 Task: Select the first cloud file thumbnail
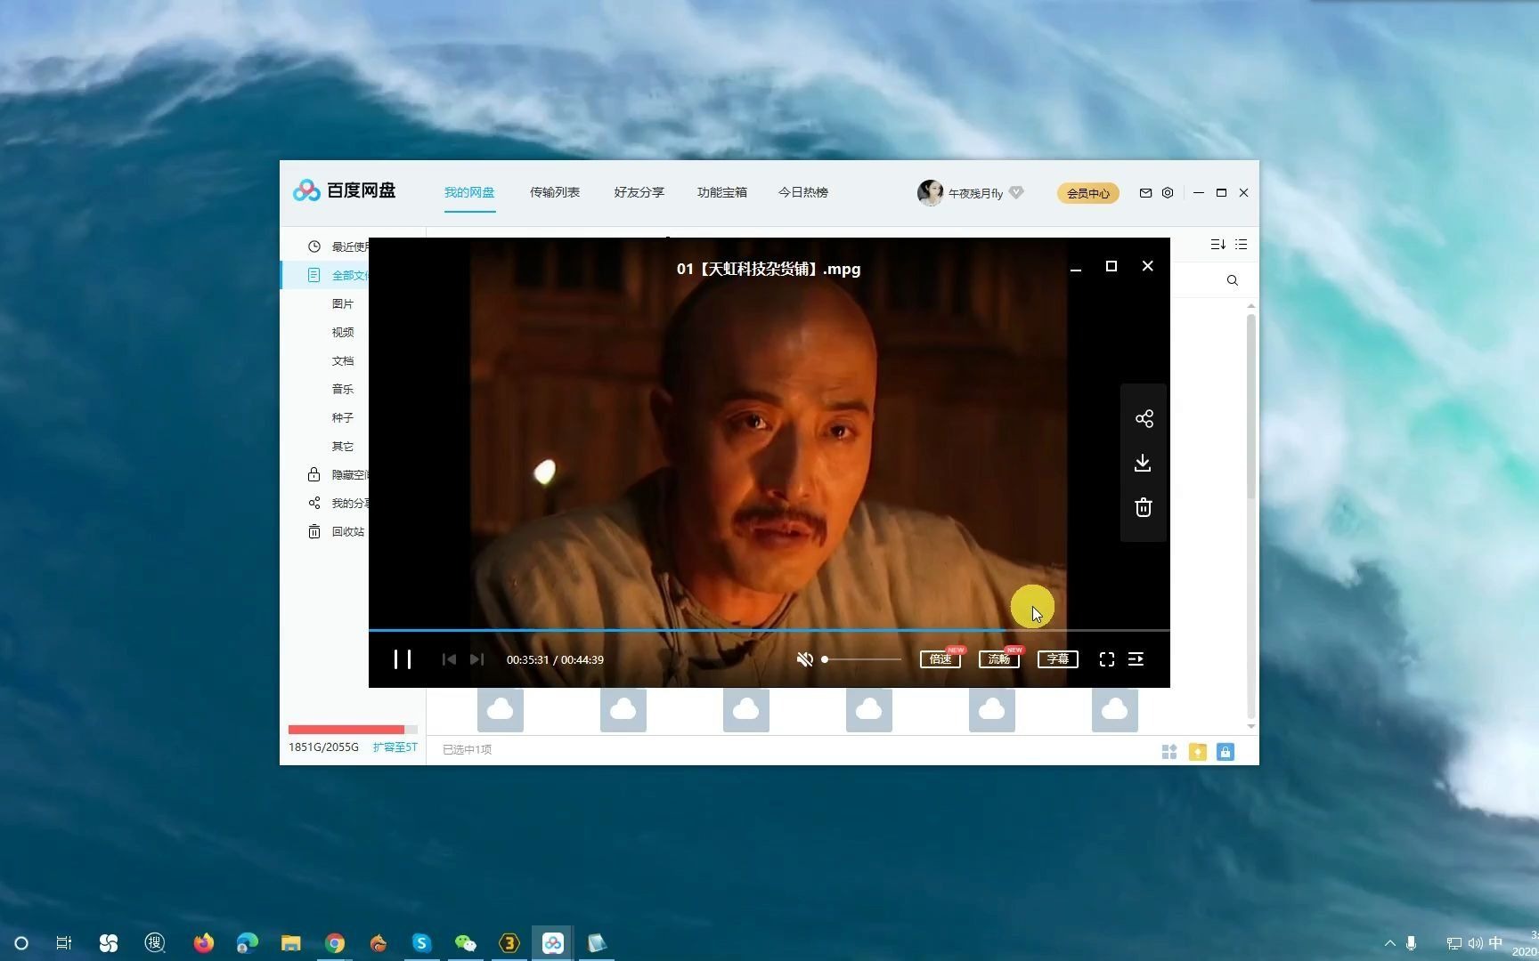pos(501,709)
